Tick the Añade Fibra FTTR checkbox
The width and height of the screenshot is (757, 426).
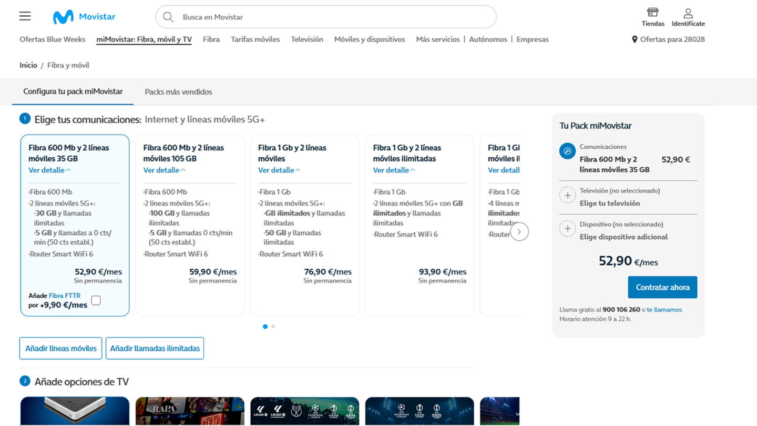96,300
